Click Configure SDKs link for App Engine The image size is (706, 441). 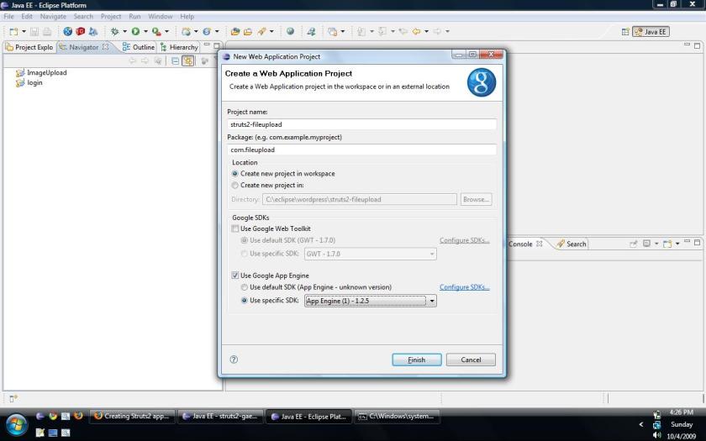click(464, 287)
